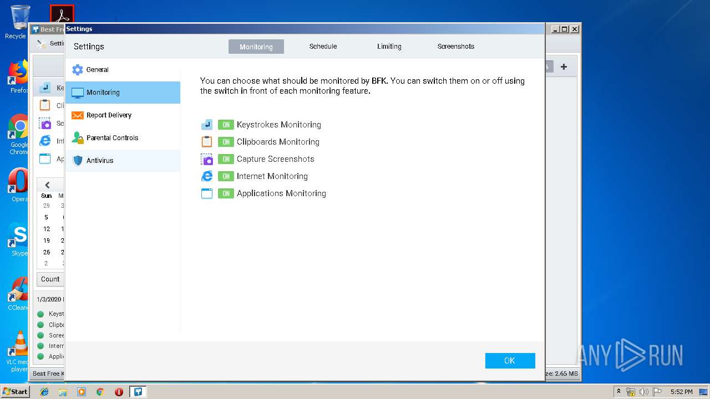Open General settings gear icon
710x399 pixels.
click(78, 70)
